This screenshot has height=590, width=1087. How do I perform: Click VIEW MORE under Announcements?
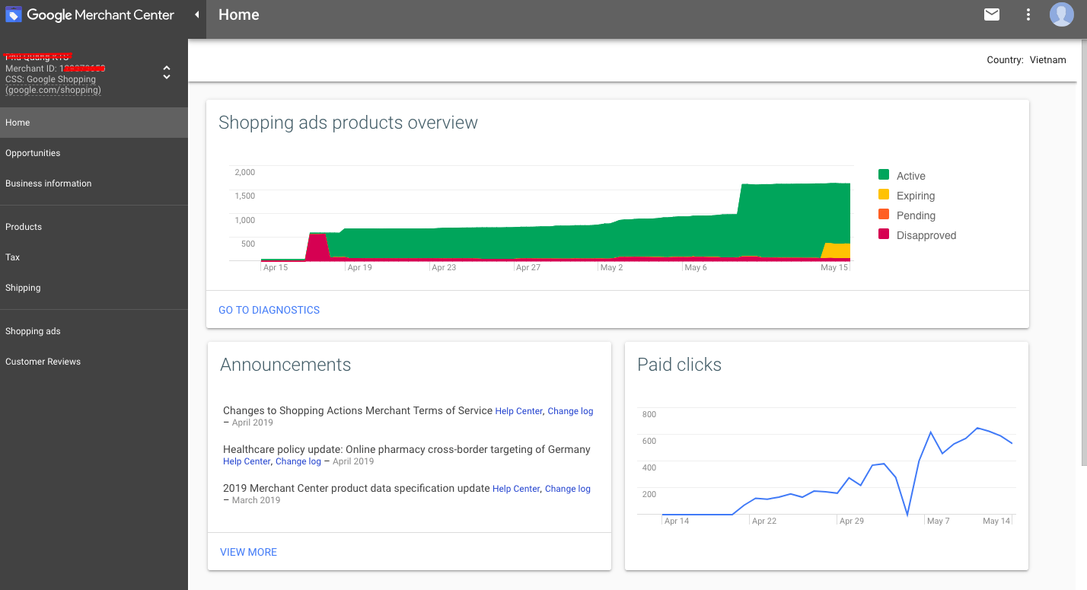click(248, 552)
